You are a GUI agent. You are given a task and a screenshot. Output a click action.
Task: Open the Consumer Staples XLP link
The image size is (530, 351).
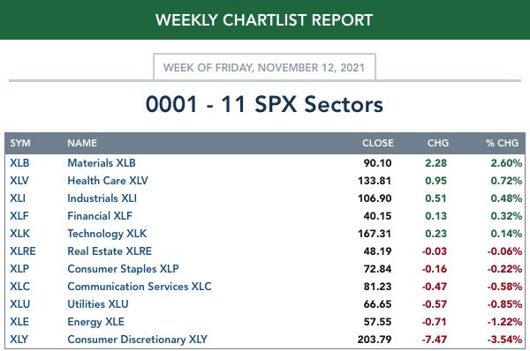[124, 269]
